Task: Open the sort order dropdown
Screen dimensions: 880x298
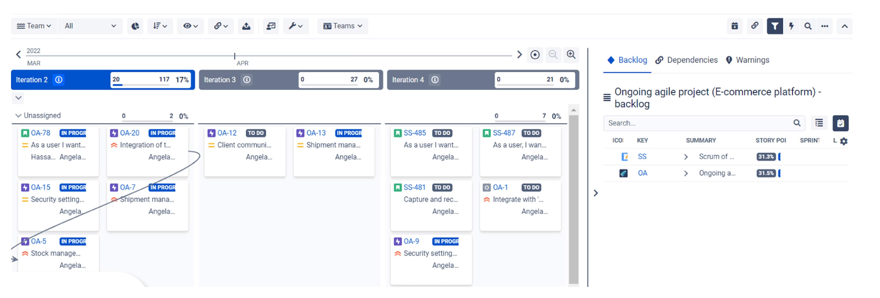Action: click(x=160, y=26)
